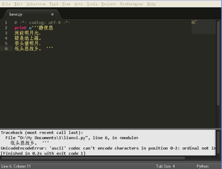Change the Tab Size: 4 setting
This screenshot has width=222, height=169.
[x=165, y=166]
